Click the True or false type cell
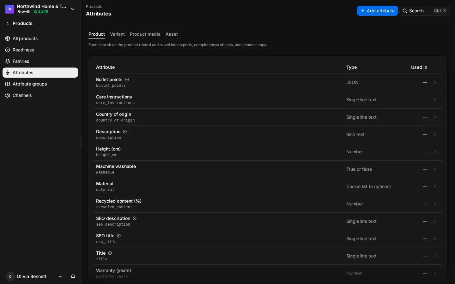The image size is (455, 284). tap(359, 169)
